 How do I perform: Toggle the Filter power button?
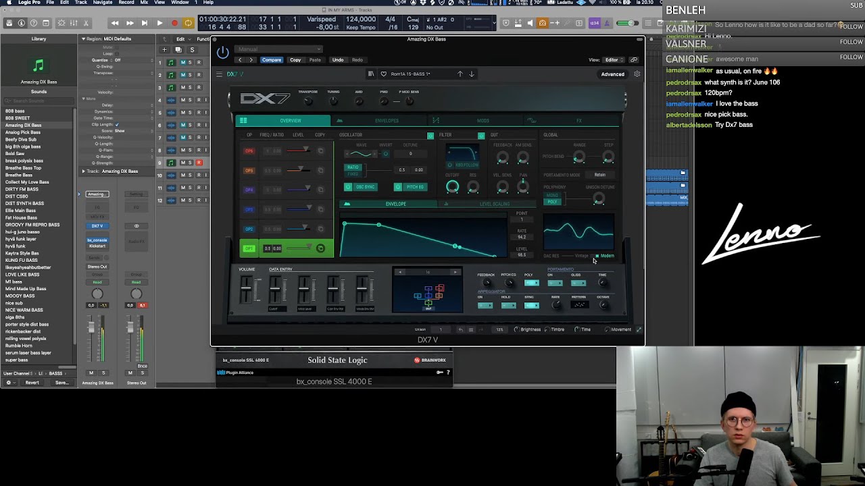point(481,136)
